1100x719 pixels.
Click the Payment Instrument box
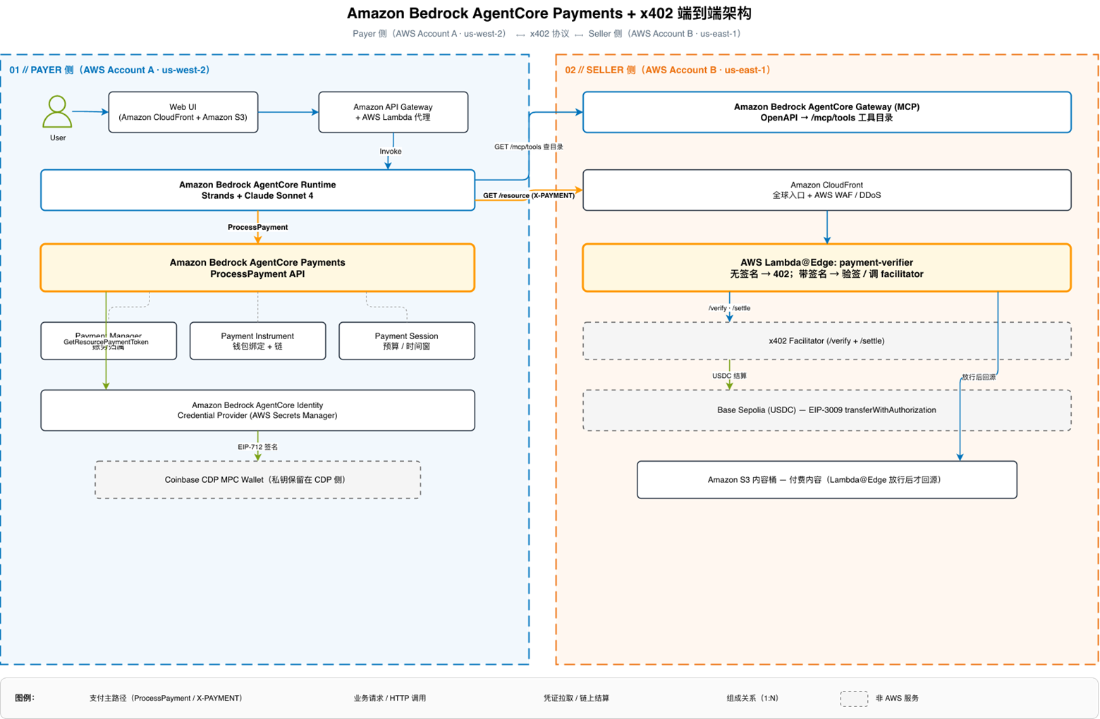(257, 341)
